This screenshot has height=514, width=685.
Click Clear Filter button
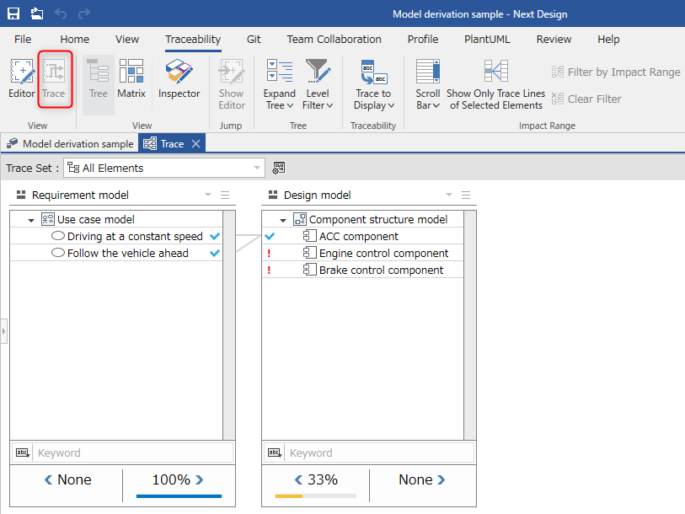coord(586,99)
